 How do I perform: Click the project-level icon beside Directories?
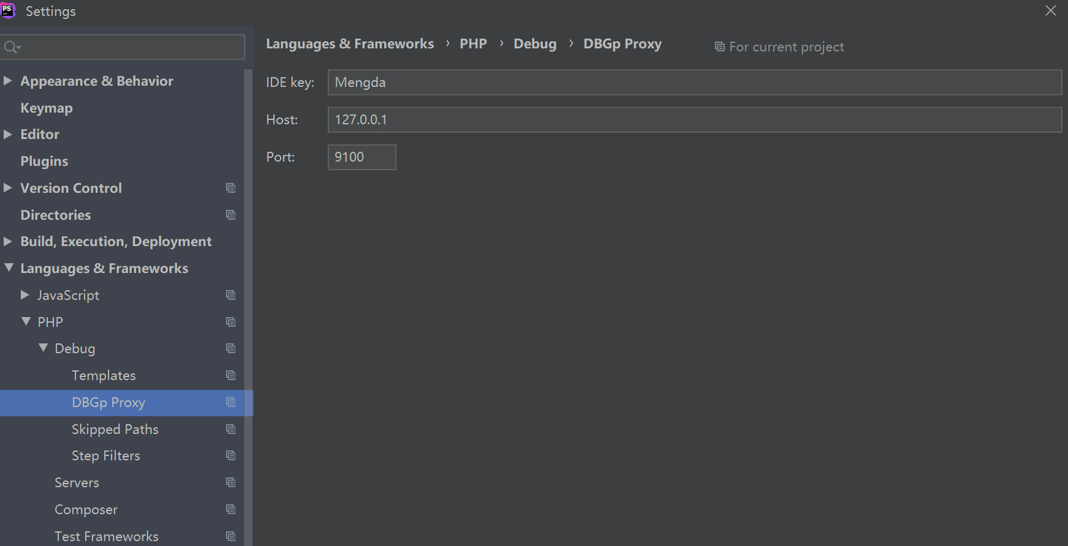[230, 215]
